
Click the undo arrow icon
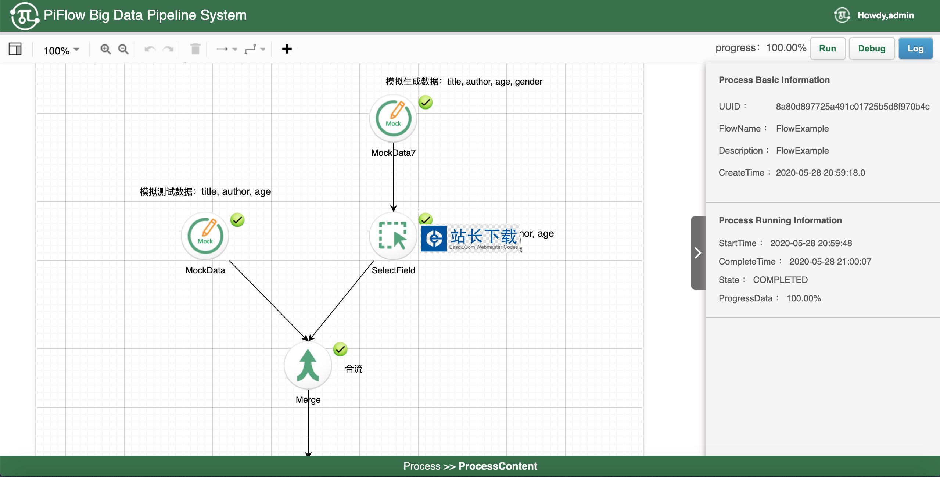(x=150, y=49)
